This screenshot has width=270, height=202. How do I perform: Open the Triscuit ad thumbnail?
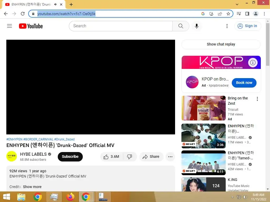[x=203, y=108]
